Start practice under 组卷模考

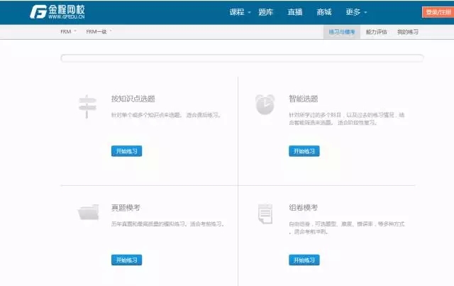click(x=304, y=260)
